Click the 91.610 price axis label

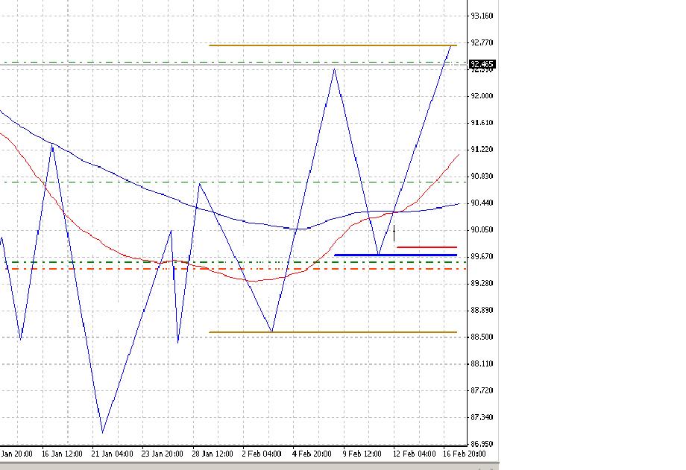coord(482,122)
